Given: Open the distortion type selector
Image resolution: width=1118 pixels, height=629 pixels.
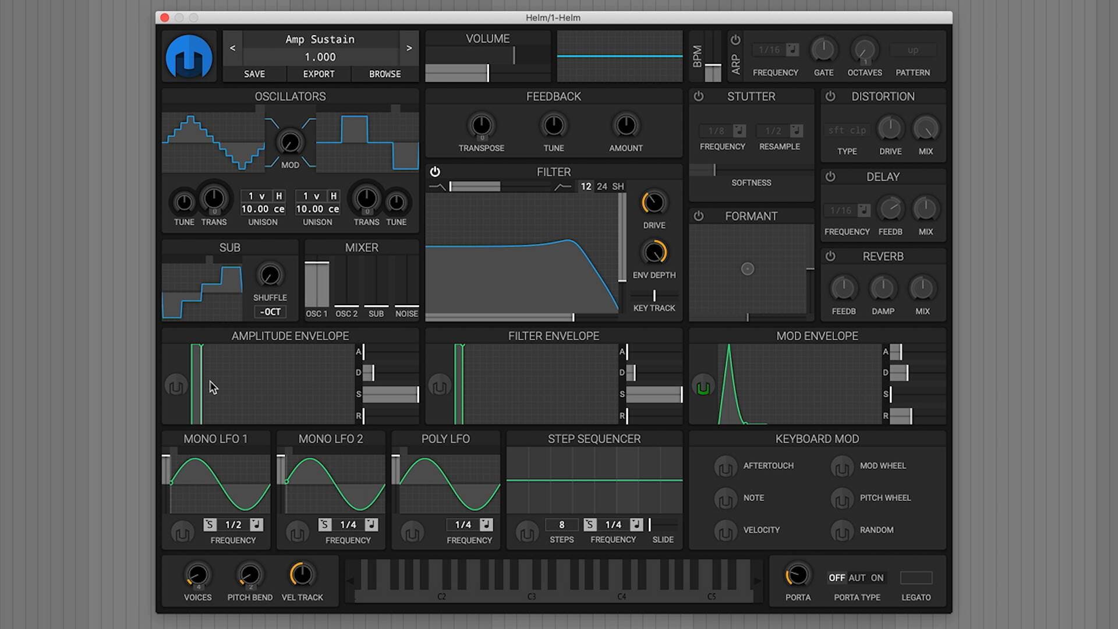Looking at the screenshot, I should (x=847, y=130).
